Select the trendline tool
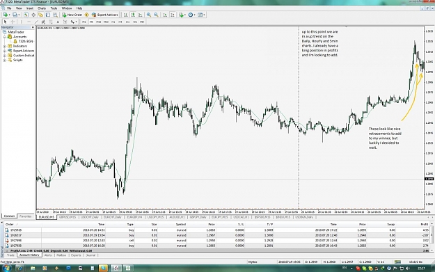435x272 pixels. pos(36,22)
